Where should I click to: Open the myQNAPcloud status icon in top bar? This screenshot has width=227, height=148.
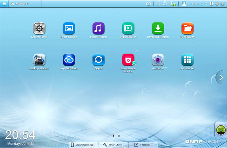pyautogui.click(x=149, y=4)
